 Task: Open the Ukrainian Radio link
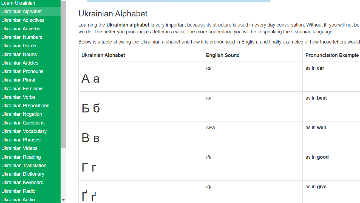click(x=18, y=191)
